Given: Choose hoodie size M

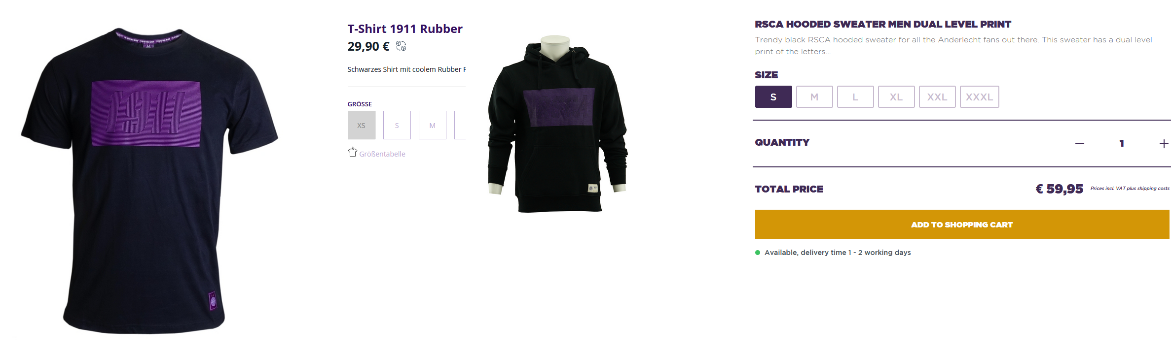Looking at the screenshot, I should coord(814,97).
